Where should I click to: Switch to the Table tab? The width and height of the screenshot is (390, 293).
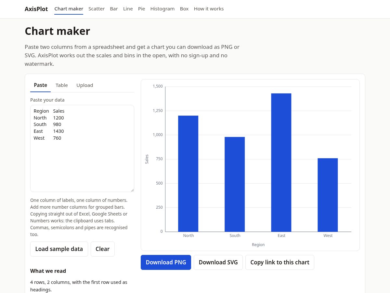[x=62, y=85]
